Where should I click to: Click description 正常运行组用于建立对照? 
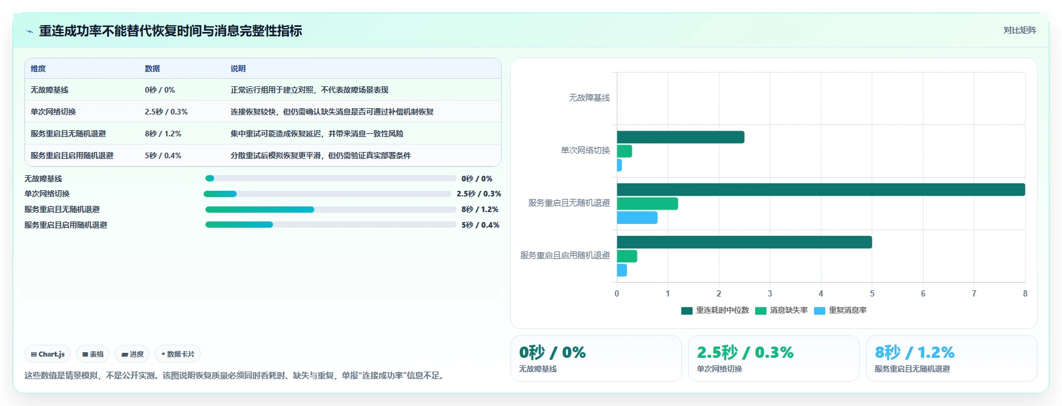coord(309,90)
